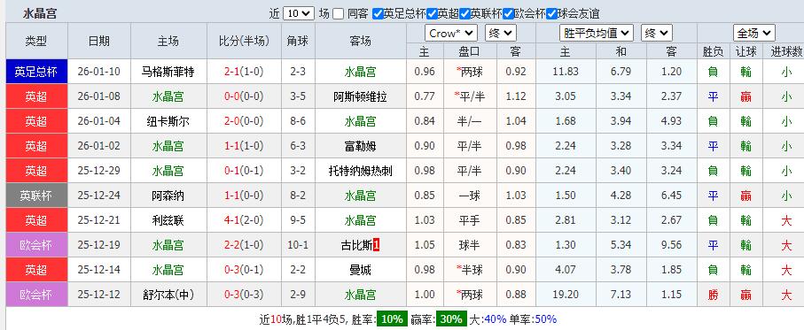Open the 全场 dropdown
The image size is (804, 330).
tap(753, 34)
